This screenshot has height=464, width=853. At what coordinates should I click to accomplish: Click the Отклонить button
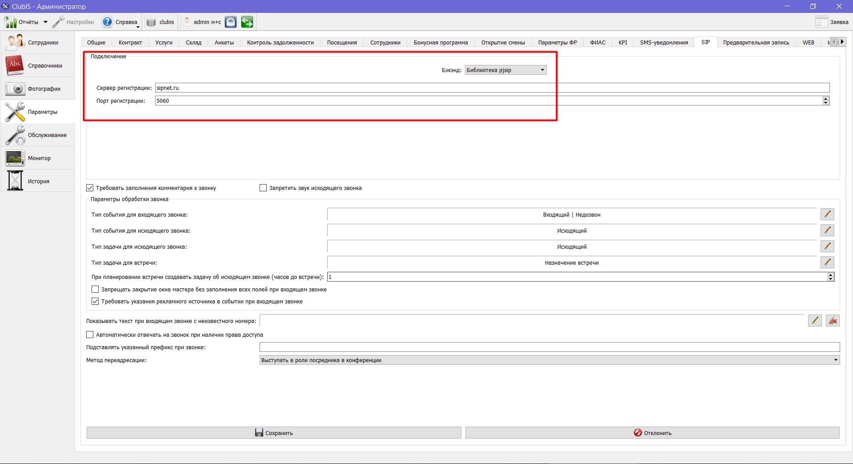(x=652, y=433)
